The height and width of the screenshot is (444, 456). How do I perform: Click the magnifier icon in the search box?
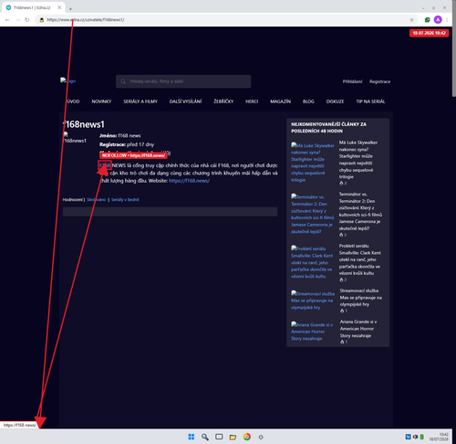coord(123,81)
